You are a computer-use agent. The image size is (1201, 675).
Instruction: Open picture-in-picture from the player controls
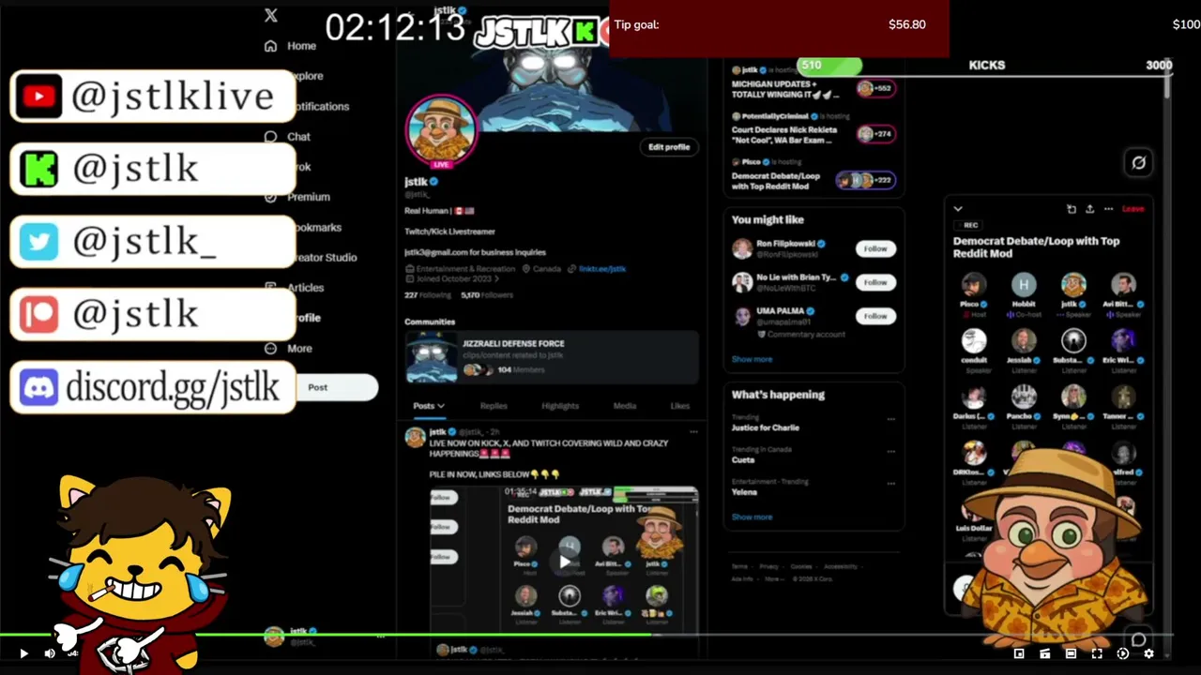[1019, 653]
